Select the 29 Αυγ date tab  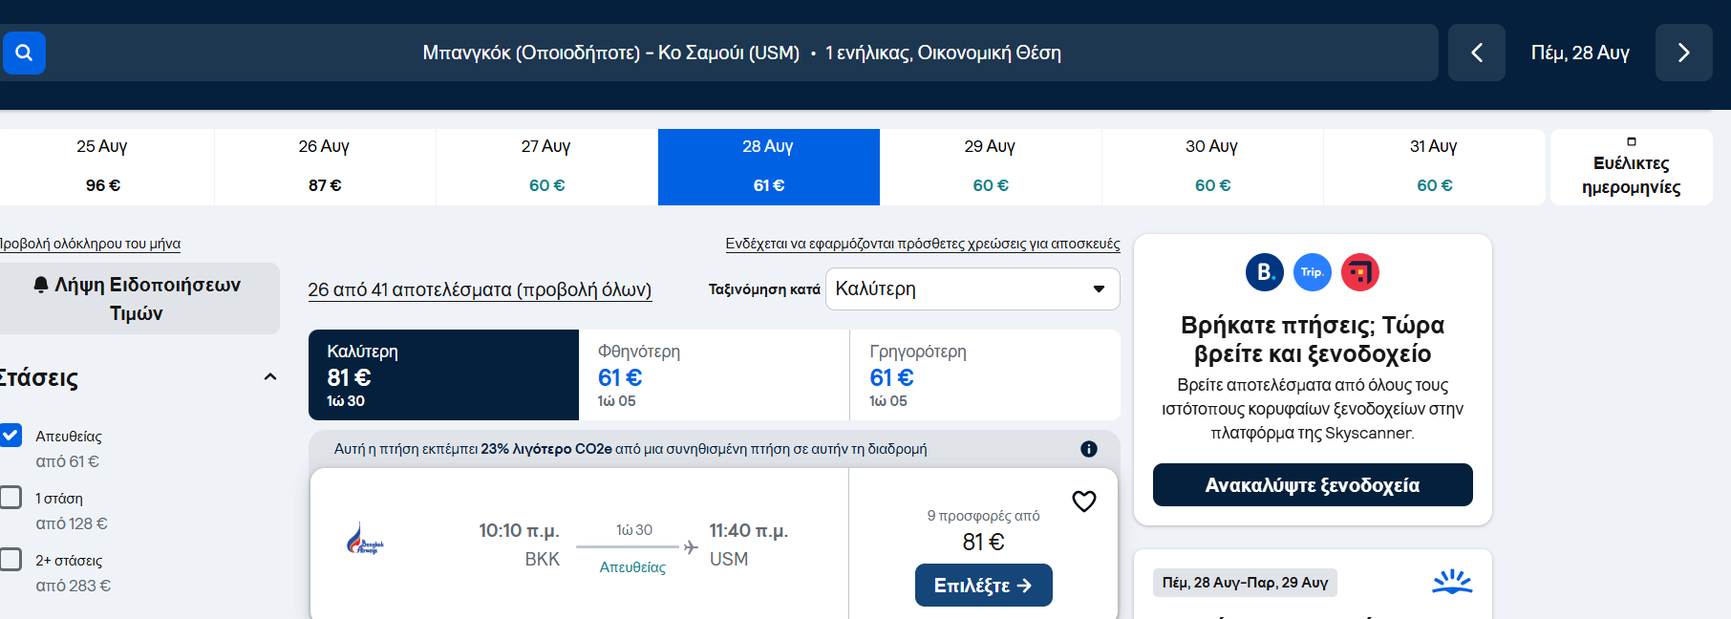(991, 166)
